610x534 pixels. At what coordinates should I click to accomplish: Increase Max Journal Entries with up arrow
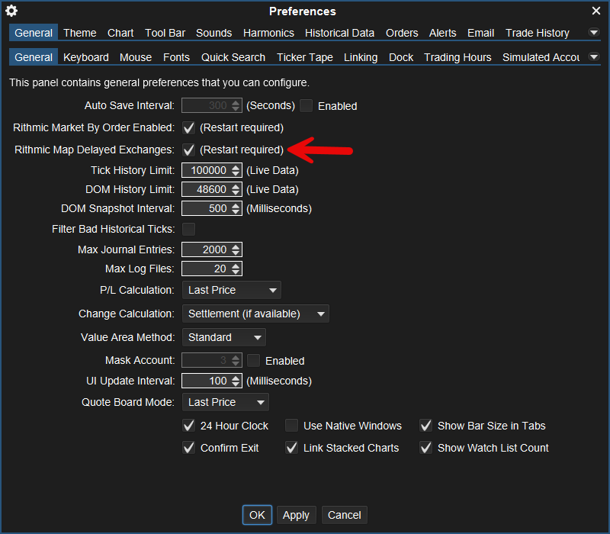pyautogui.click(x=236, y=246)
